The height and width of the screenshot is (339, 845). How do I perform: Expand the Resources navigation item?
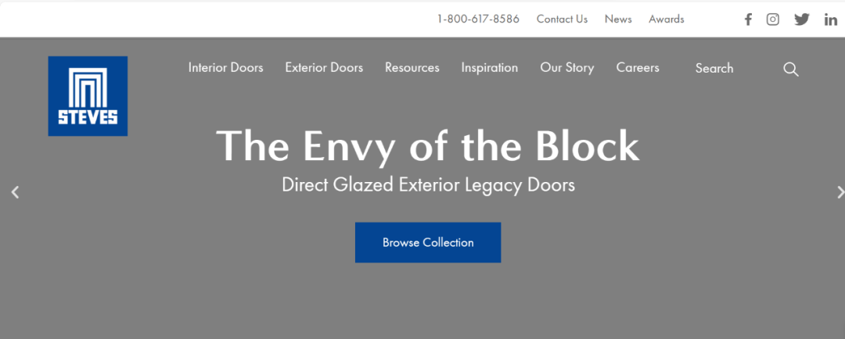412,68
